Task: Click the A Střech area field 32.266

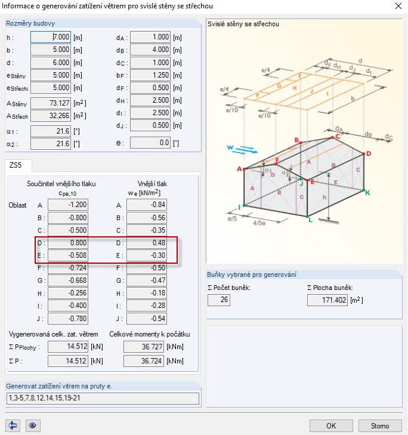Action: point(51,116)
